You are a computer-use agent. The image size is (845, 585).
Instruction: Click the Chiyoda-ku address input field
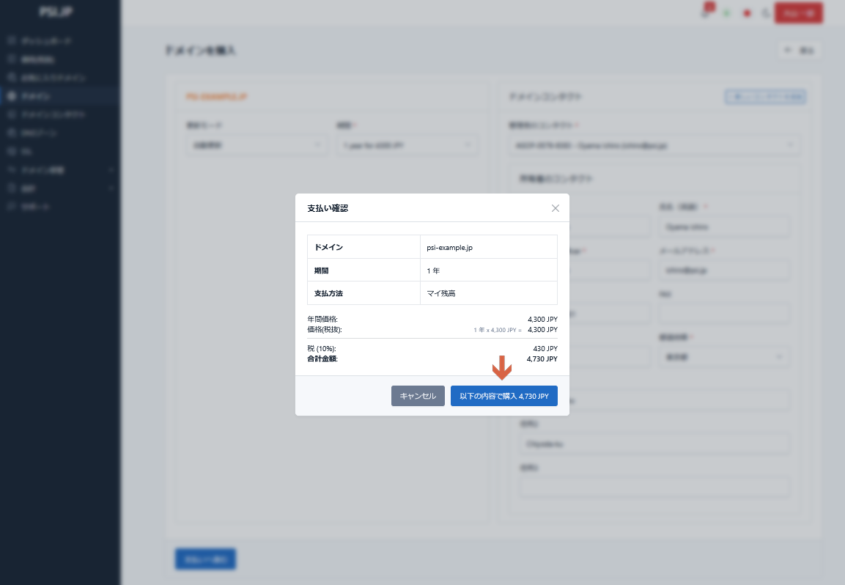654,444
